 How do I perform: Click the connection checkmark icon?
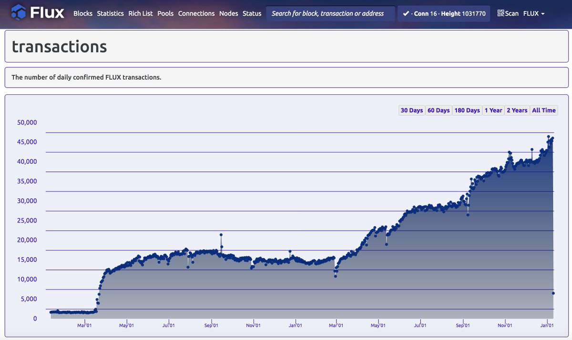point(406,13)
